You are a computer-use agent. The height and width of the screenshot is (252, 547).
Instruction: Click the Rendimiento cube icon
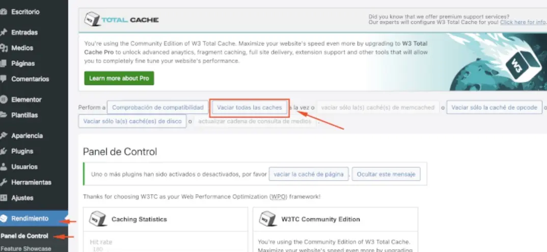coord(3,218)
